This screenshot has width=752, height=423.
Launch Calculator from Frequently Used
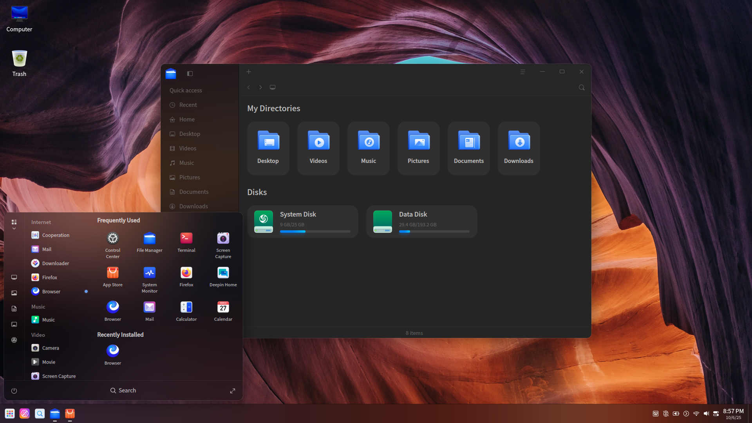click(x=186, y=307)
